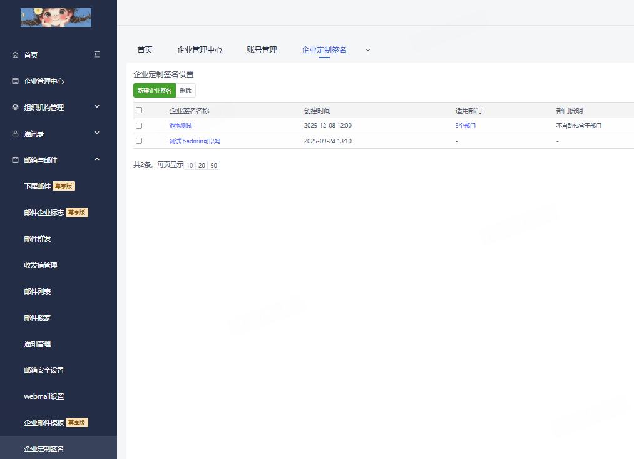Open 首页 in the sidebar
This screenshot has width=634, height=459.
click(31, 55)
